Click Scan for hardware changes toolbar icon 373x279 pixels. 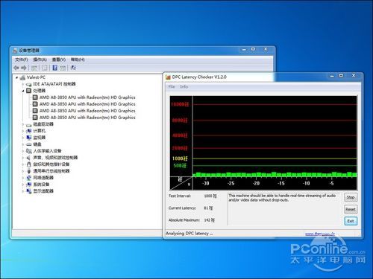[73, 68]
